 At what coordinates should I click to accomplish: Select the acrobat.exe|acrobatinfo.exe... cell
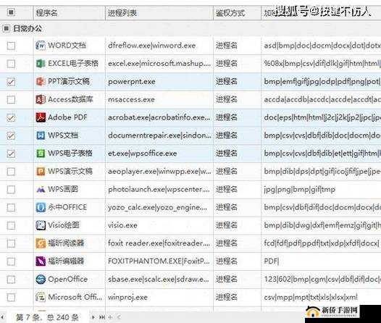tap(159, 117)
